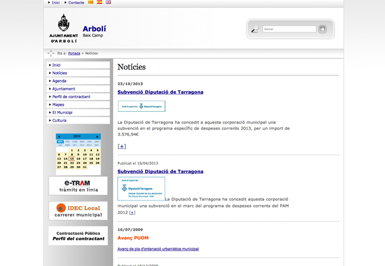
Task: Open Agenda from the sidebar menu
Action: coord(59,81)
